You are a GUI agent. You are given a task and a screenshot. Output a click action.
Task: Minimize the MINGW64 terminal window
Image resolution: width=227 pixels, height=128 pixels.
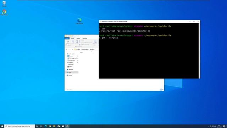(x=190, y=21)
